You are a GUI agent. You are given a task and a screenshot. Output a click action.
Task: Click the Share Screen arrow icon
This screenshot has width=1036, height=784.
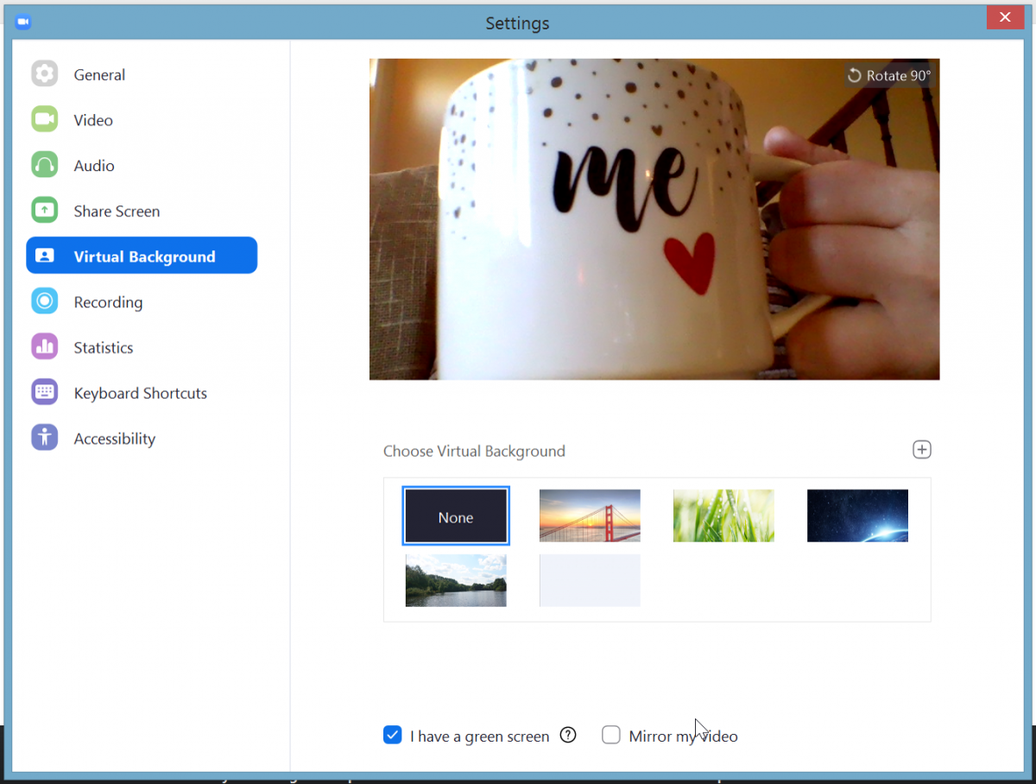coord(45,210)
